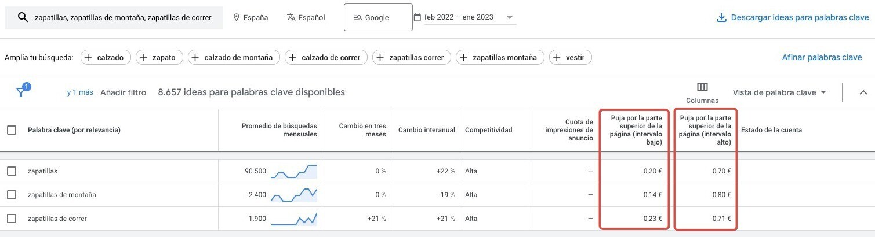Click the calendar icon beside date range
Viewport: 875px width, 237px height.
click(417, 17)
